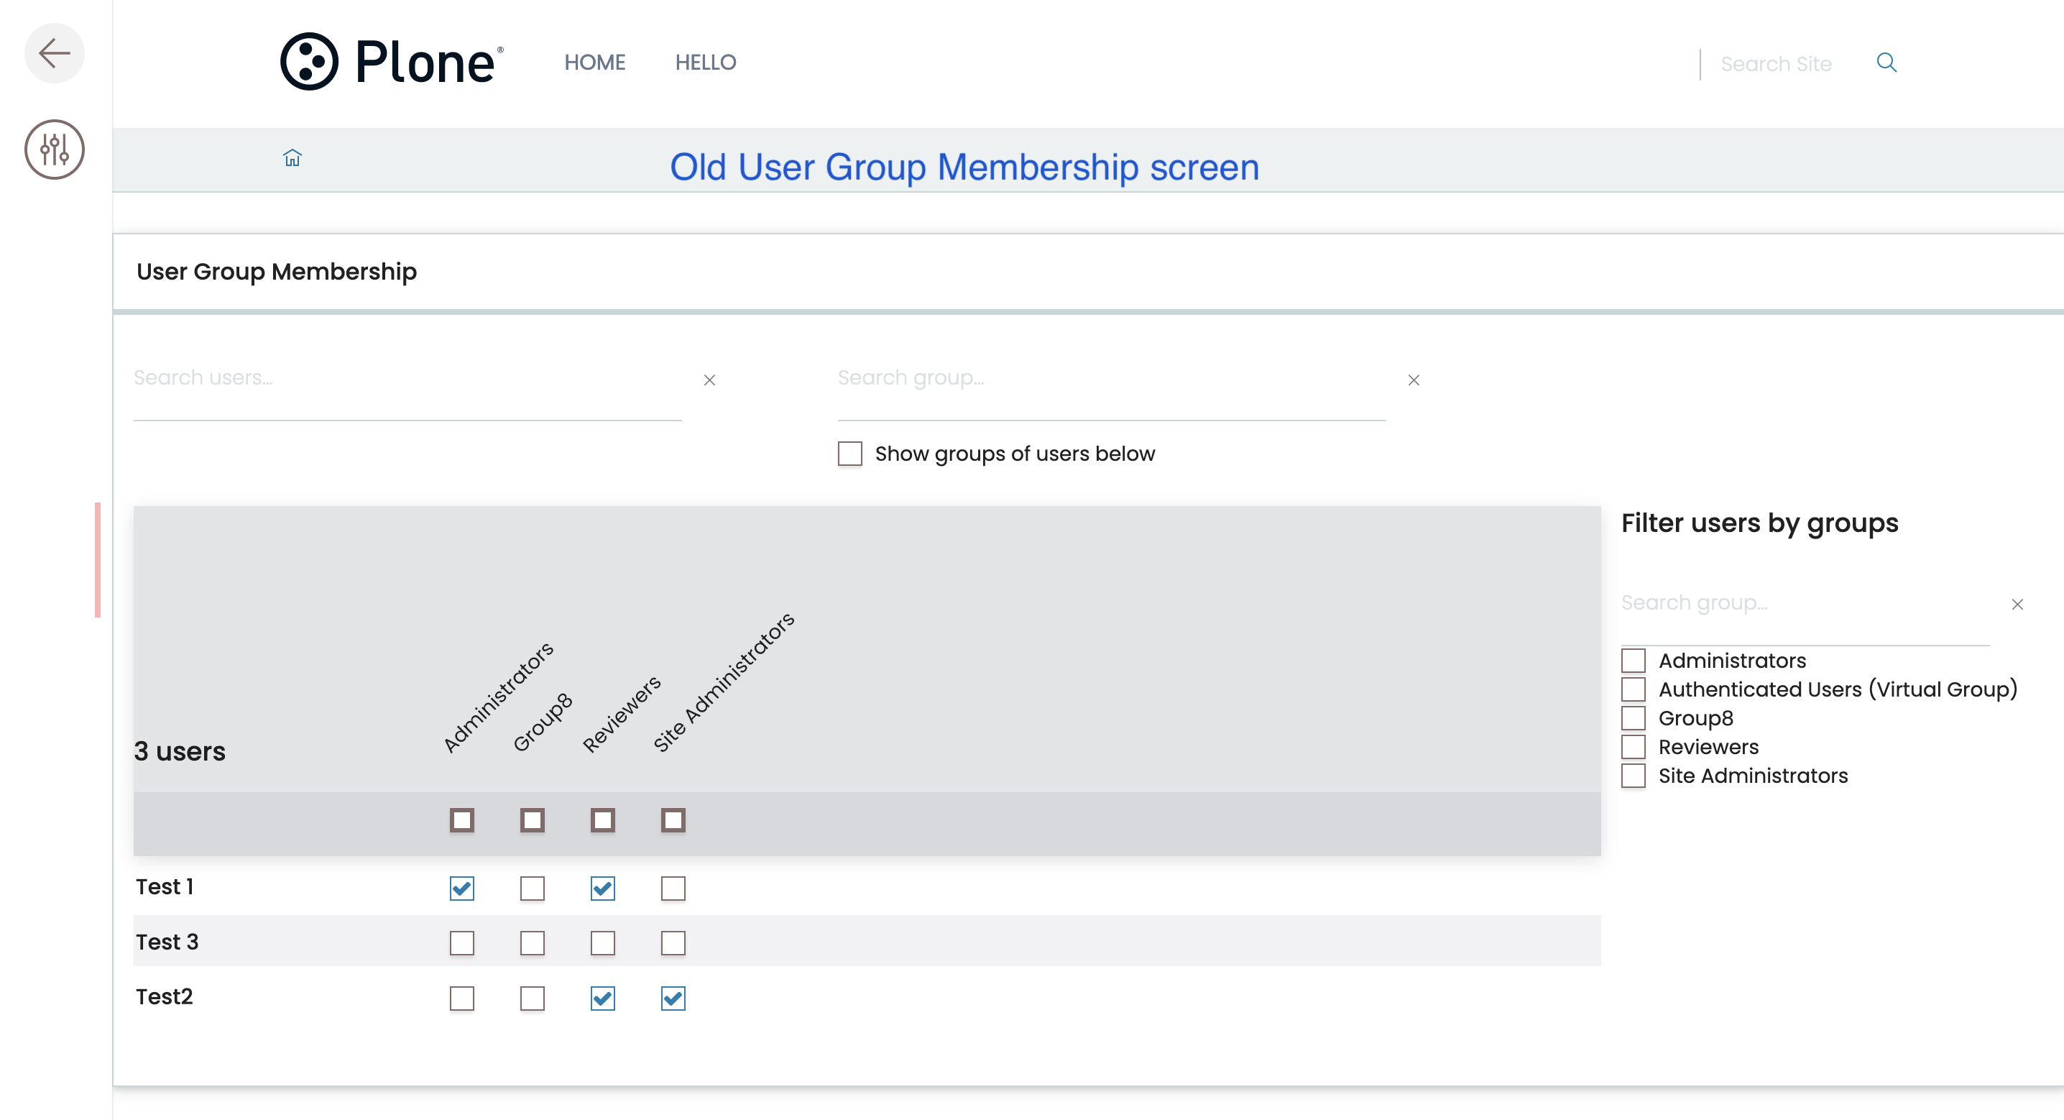Click the back arrow icon
The height and width of the screenshot is (1120, 2064).
(x=55, y=53)
